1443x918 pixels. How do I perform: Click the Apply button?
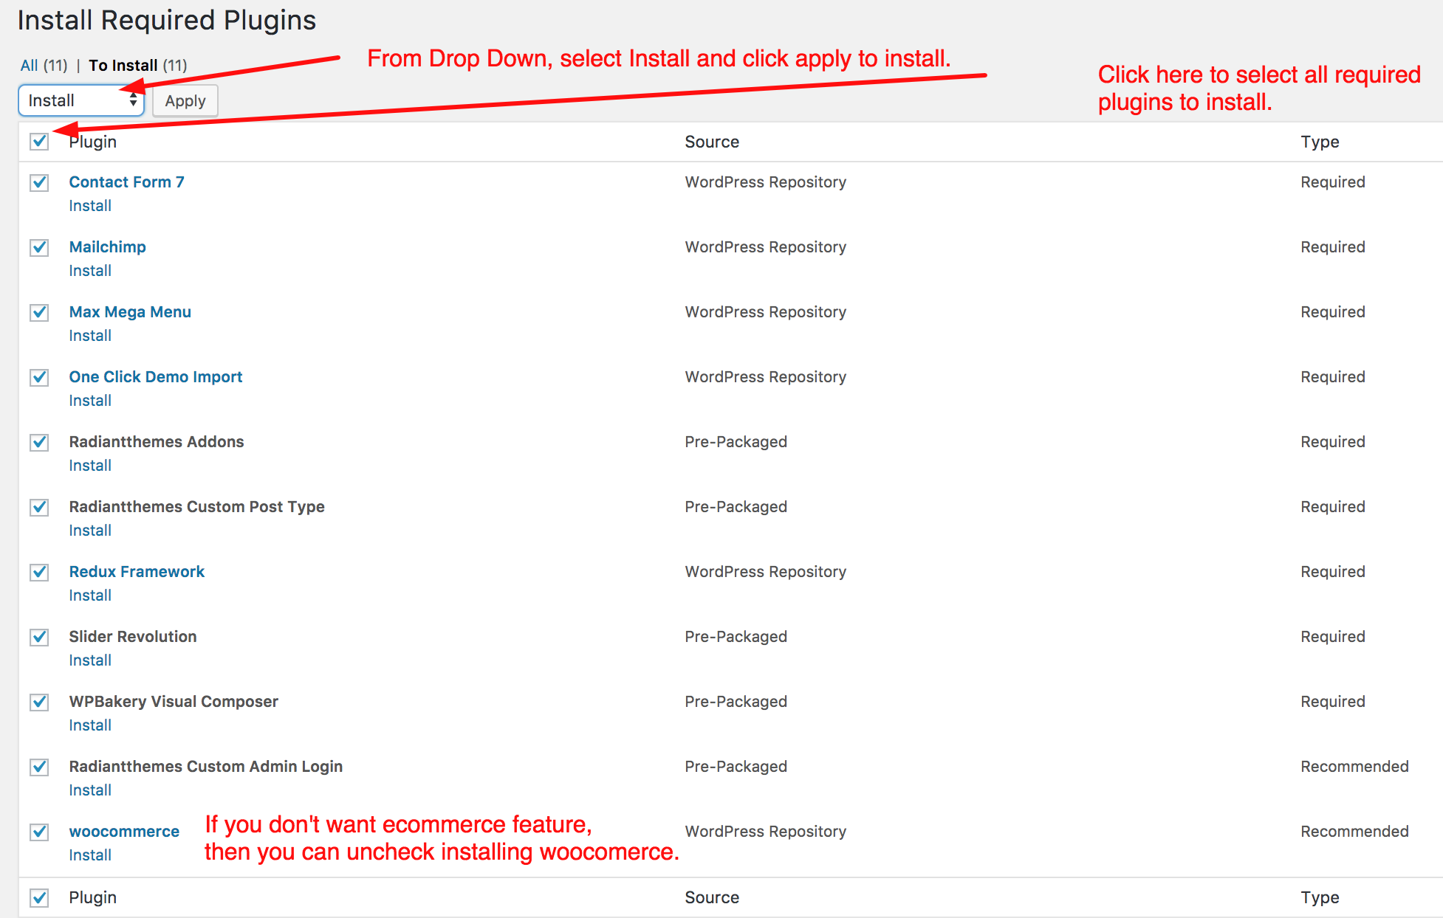coord(185,101)
